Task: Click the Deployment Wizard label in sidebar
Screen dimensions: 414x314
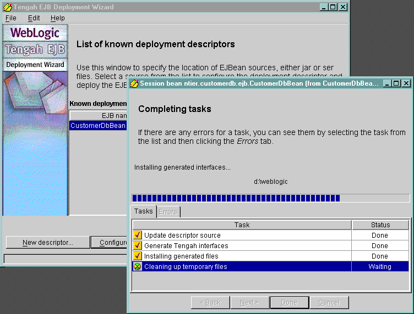Action: pyautogui.click(x=35, y=65)
